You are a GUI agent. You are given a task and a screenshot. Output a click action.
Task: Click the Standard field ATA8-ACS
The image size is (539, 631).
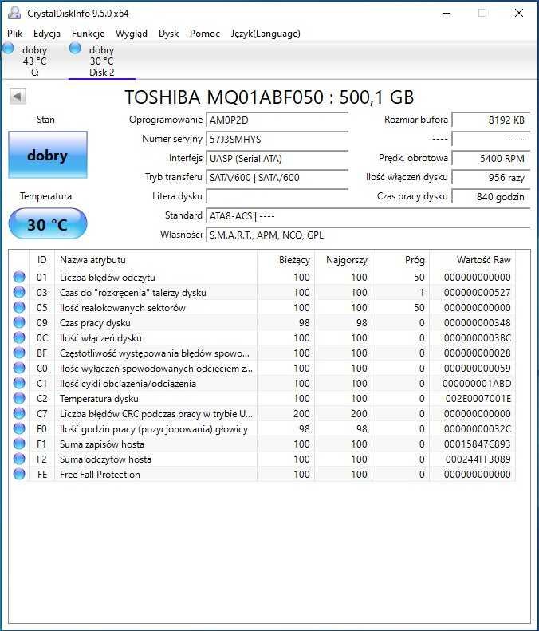point(368,215)
